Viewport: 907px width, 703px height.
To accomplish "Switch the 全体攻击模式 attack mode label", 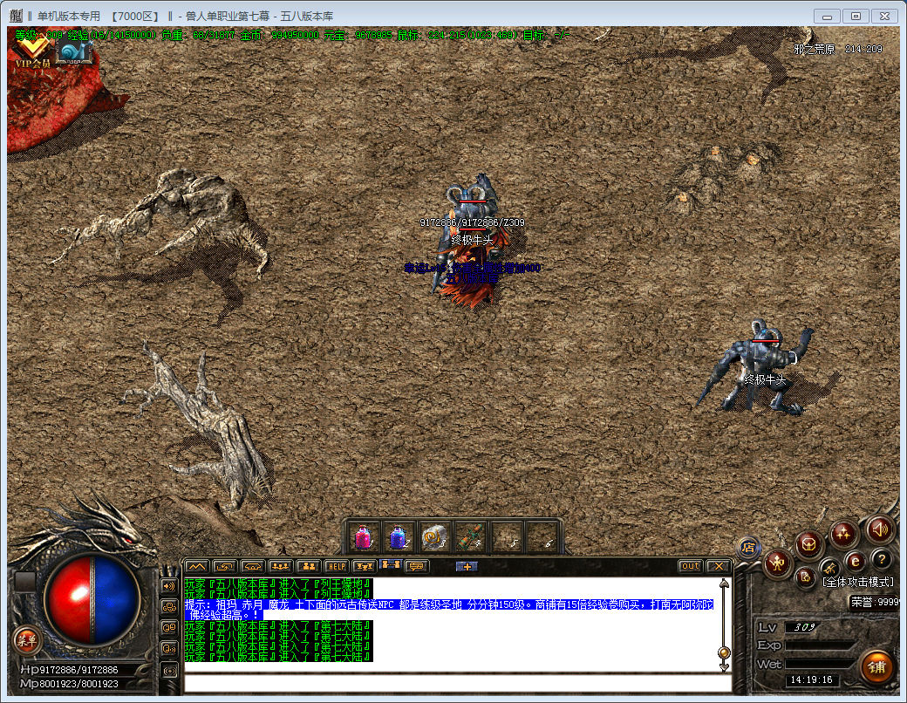I will click(858, 582).
